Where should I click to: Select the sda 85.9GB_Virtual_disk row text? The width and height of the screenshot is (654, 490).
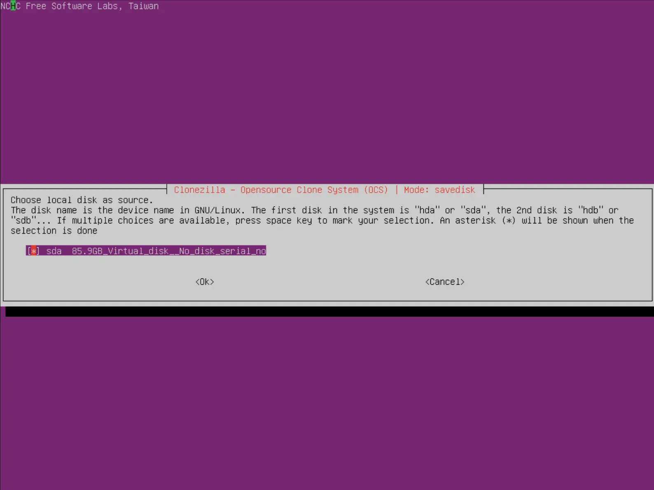pos(156,251)
